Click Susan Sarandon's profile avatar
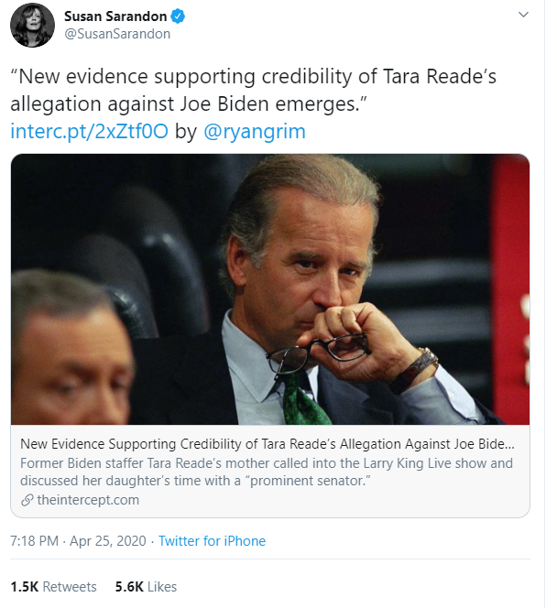 click(32, 25)
